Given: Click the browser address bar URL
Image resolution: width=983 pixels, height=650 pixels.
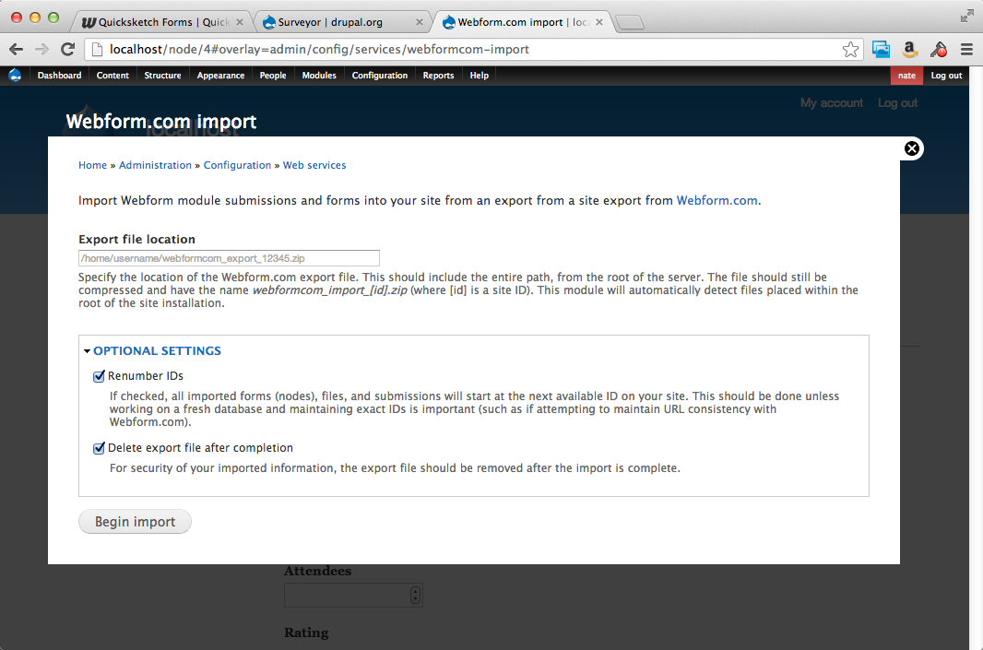Looking at the screenshot, I should 320,50.
